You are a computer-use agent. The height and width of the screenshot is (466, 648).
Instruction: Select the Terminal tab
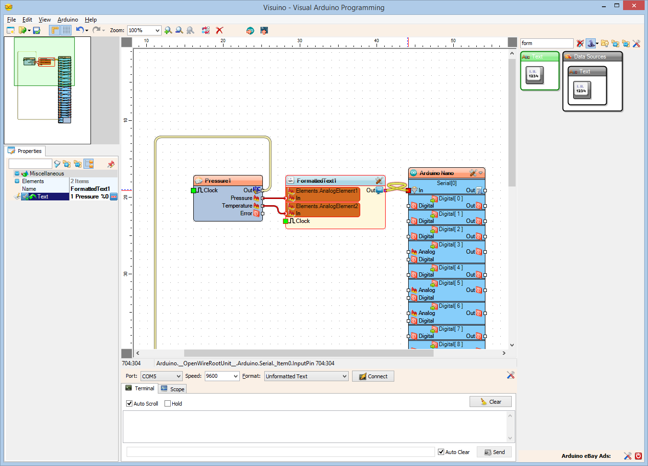[140, 388]
